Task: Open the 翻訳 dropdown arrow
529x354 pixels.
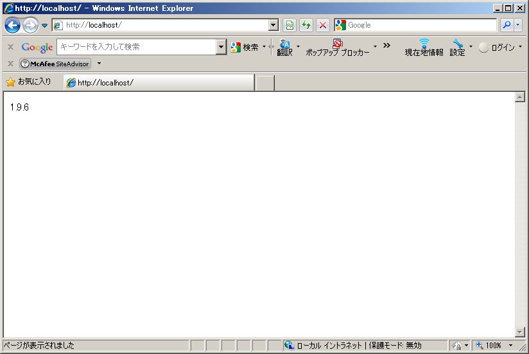Action: [x=298, y=46]
